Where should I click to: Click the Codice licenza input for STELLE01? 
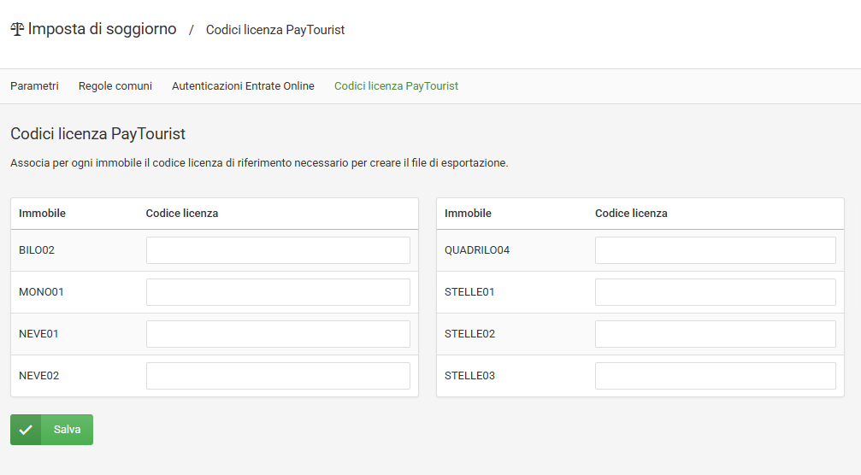(716, 292)
